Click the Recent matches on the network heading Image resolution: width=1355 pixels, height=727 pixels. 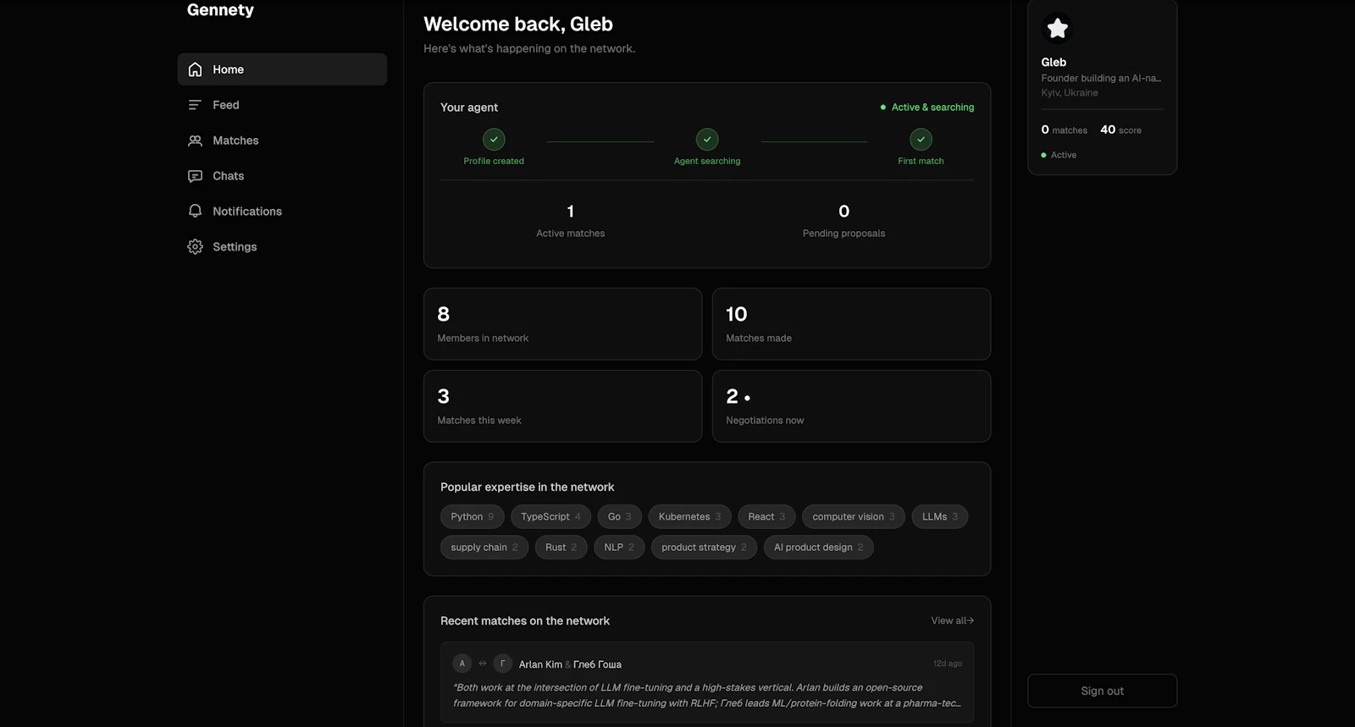point(525,620)
